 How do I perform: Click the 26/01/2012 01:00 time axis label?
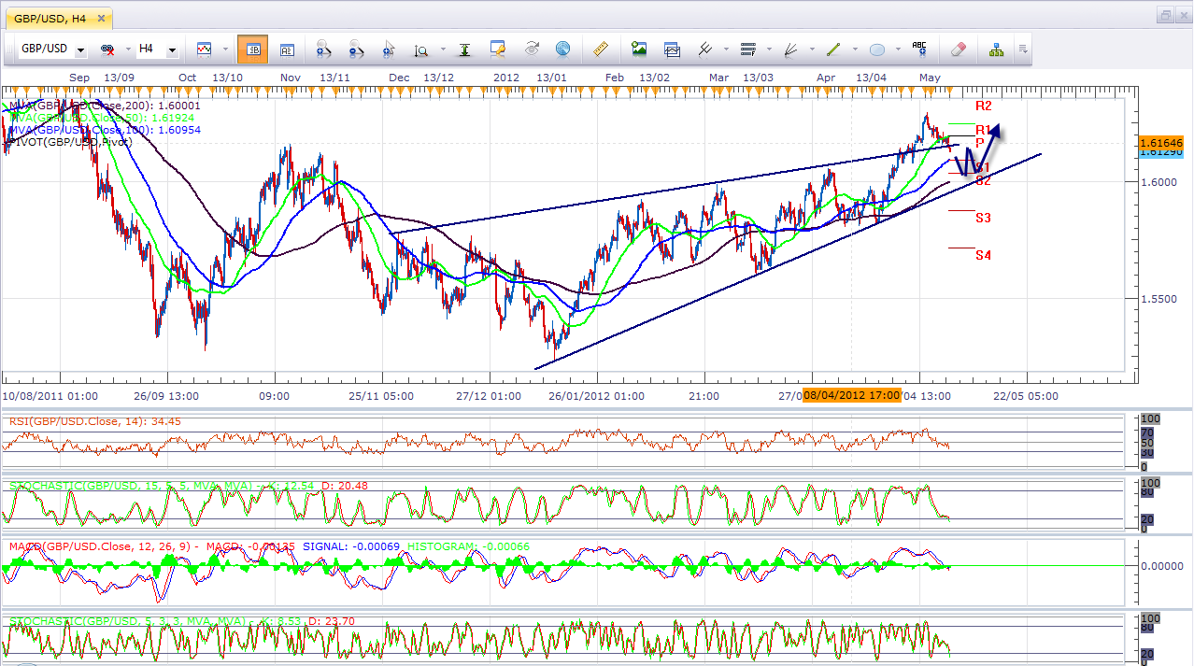point(596,395)
